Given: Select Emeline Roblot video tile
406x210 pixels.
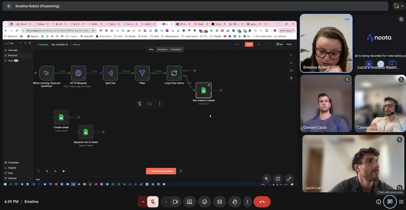Looking at the screenshot, I should pyautogui.click(x=326, y=43).
